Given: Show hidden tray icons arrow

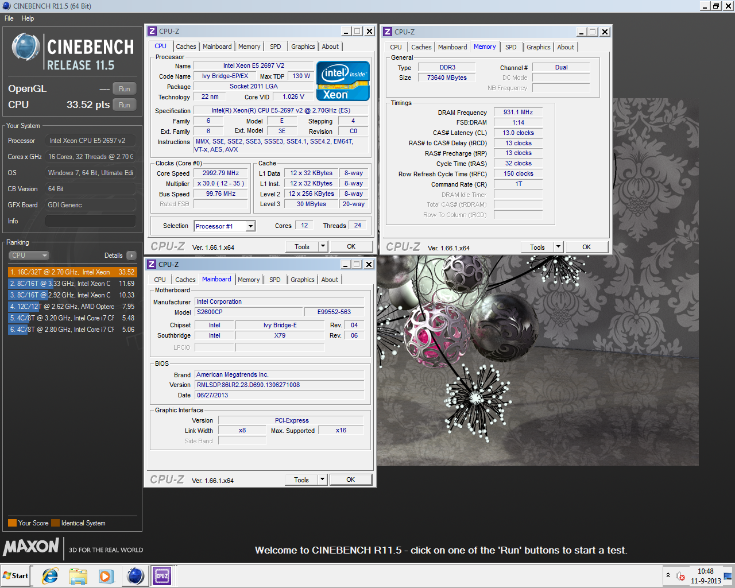Looking at the screenshot, I should 668,575.
